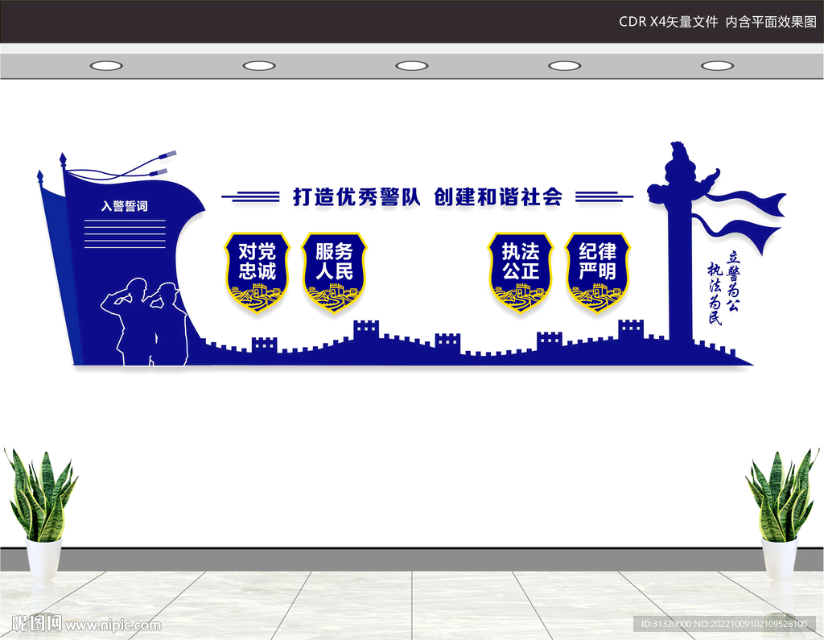The height and width of the screenshot is (640, 824).
Task: Click the right potted snake plant
Action: click(781, 513)
